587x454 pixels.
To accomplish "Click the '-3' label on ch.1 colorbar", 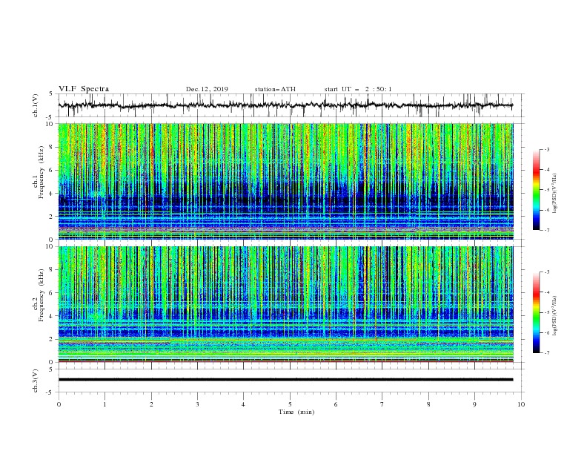I will 546,149.
